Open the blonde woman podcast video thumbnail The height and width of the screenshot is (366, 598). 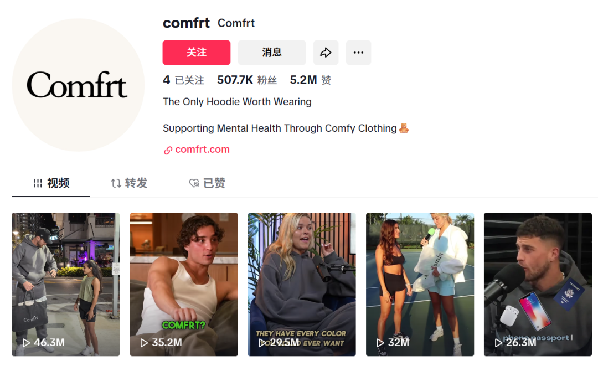[302, 285]
